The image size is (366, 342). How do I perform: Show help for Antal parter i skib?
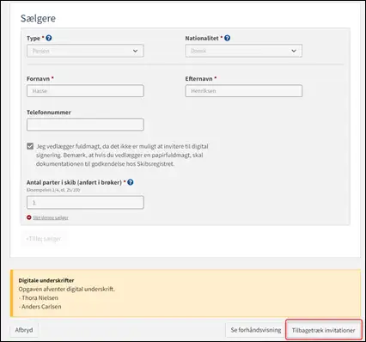pos(131,182)
